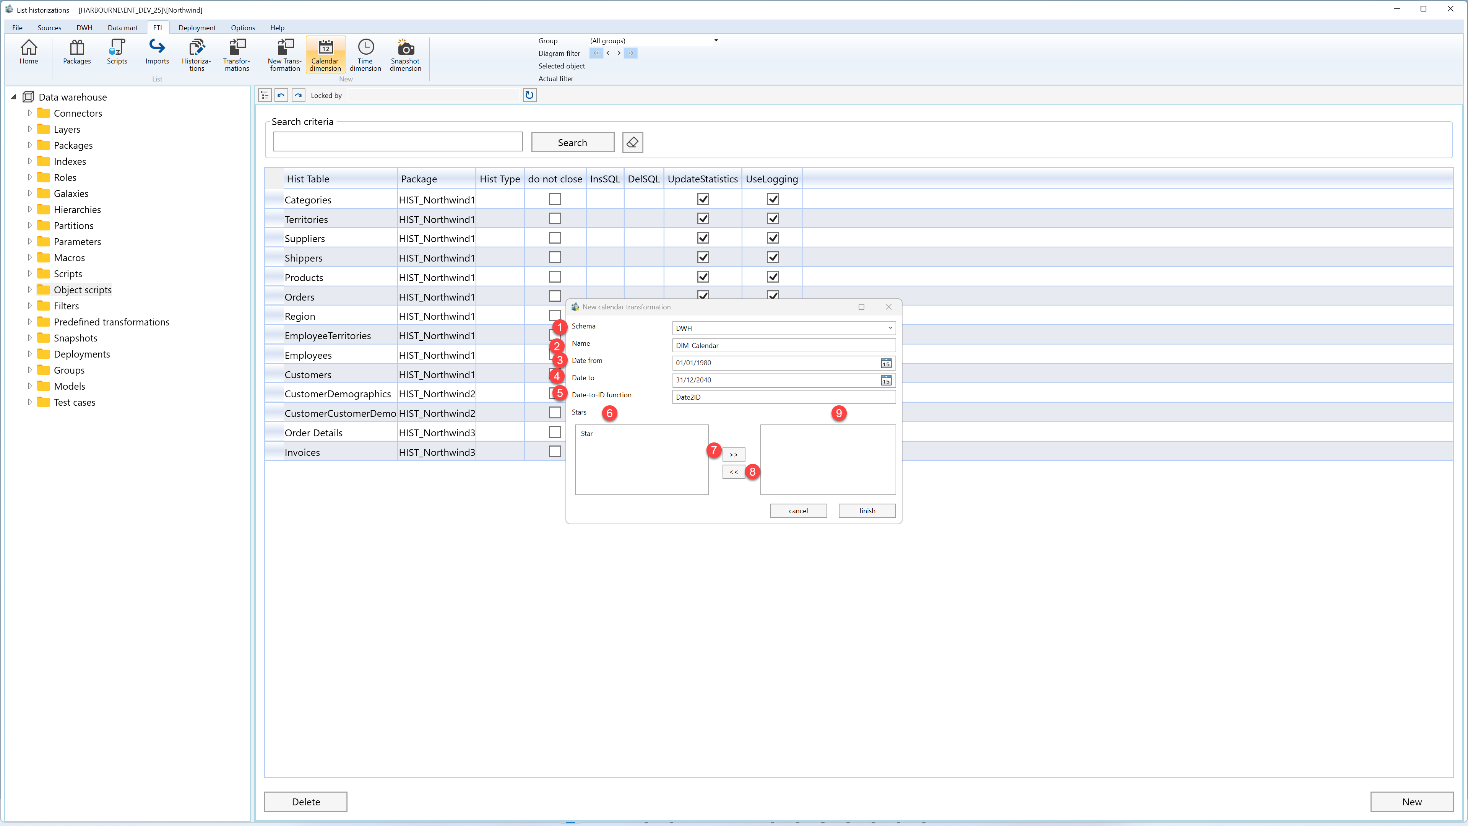Create a new Snapshot dimension
Image resolution: width=1468 pixels, height=826 pixels.
(405, 55)
